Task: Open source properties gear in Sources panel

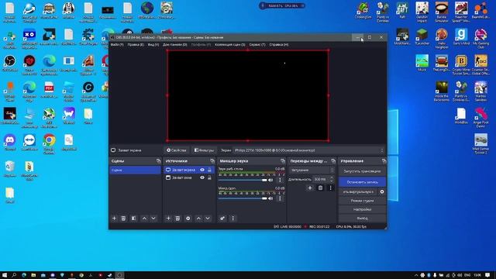Action: pyautogui.click(x=188, y=219)
